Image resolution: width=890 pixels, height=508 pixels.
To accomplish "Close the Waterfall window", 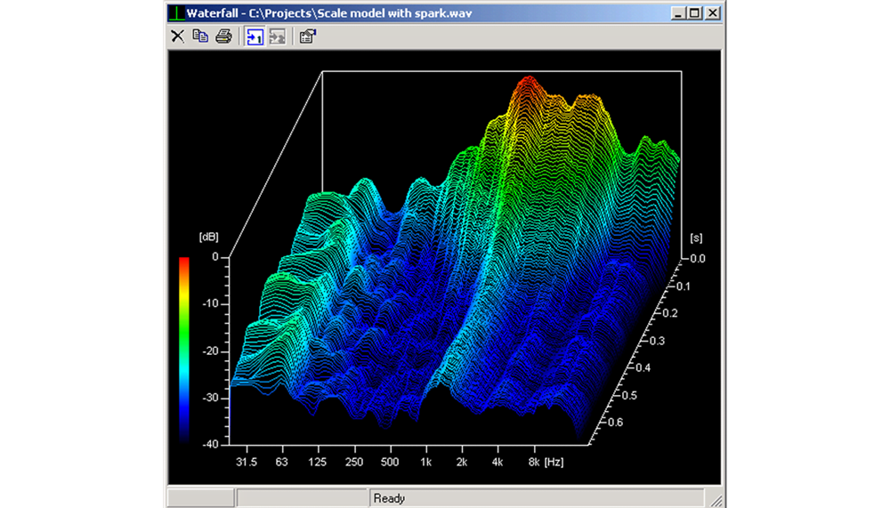I will 713,13.
